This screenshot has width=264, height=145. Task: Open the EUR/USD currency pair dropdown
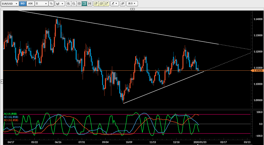(10, 4)
